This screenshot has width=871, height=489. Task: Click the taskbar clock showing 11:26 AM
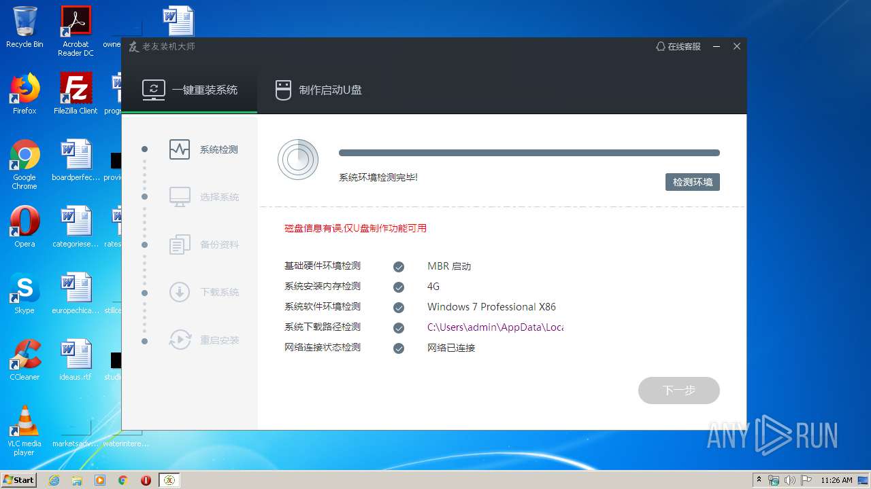[x=836, y=480]
